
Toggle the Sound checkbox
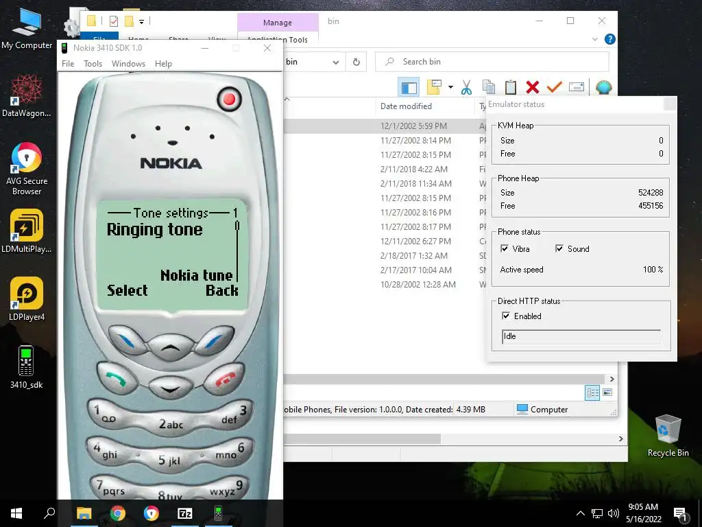(559, 248)
